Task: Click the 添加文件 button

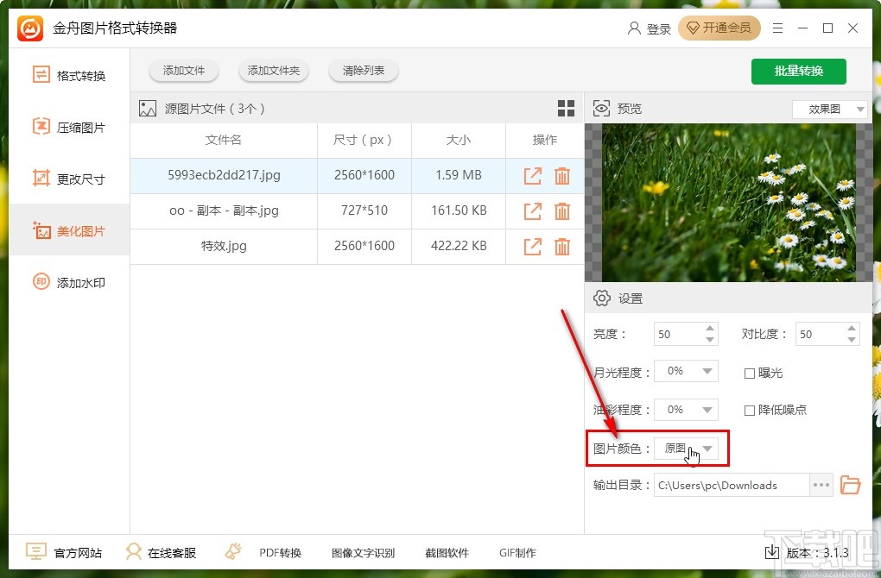Action: pos(184,71)
